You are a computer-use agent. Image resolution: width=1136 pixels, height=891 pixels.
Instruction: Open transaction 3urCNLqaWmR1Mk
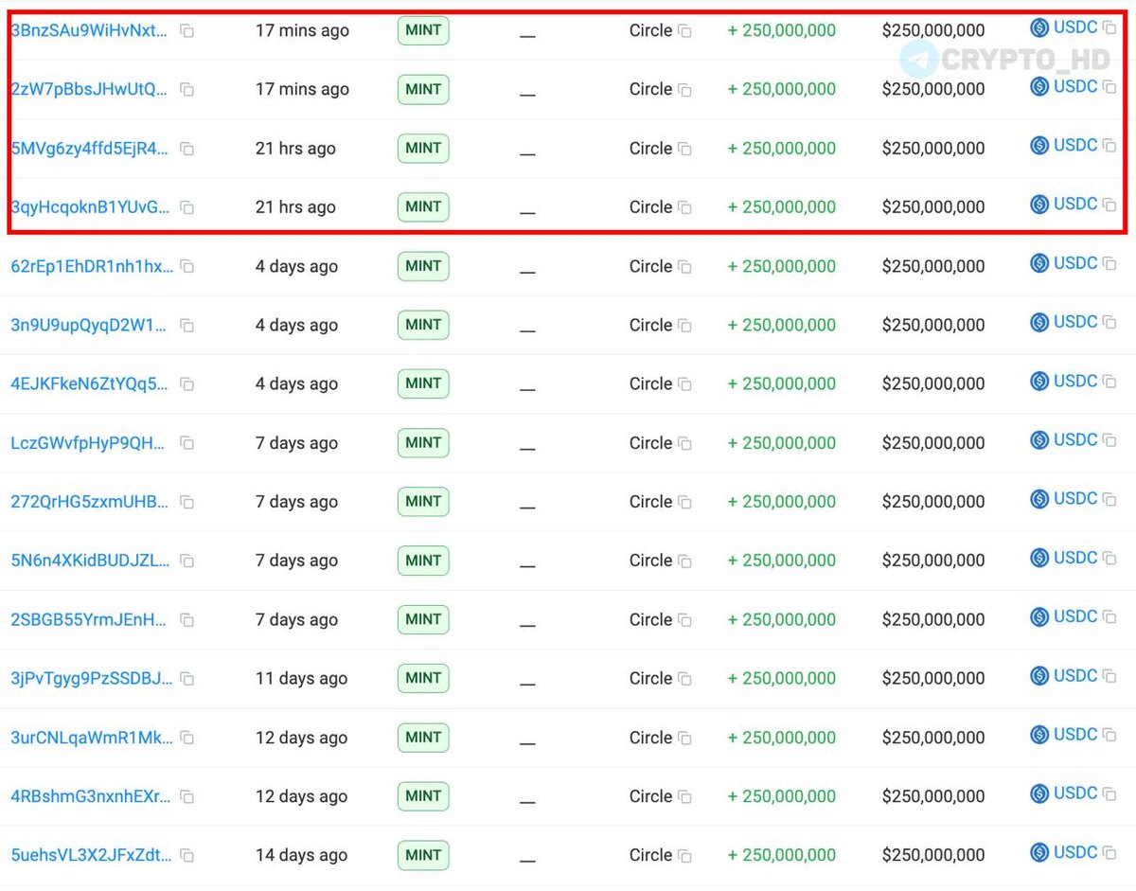[x=92, y=737]
